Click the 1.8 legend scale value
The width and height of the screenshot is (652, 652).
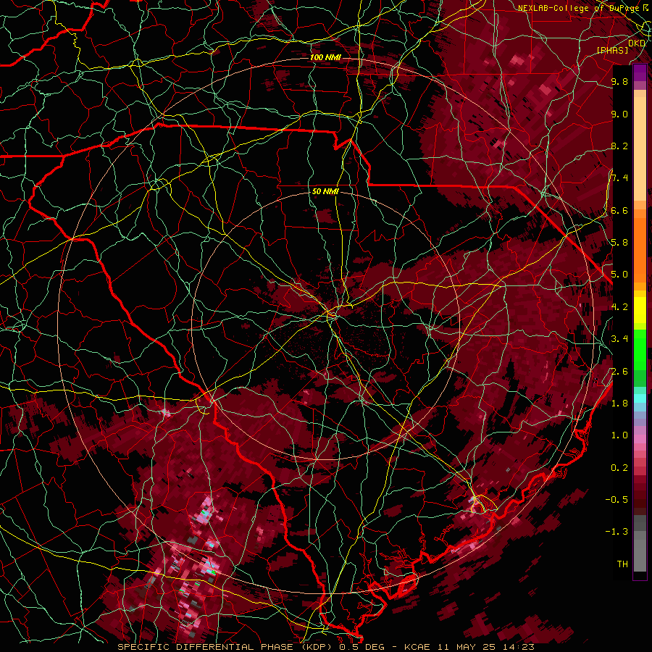(x=619, y=404)
